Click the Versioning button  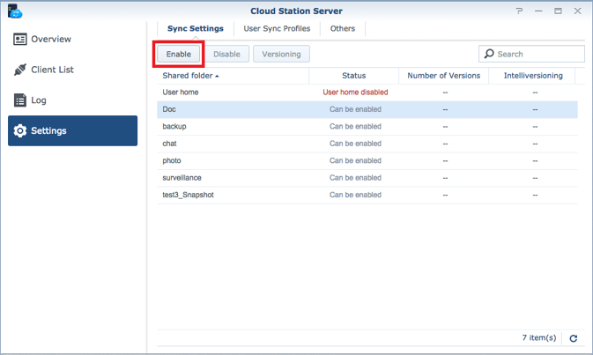(x=280, y=55)
